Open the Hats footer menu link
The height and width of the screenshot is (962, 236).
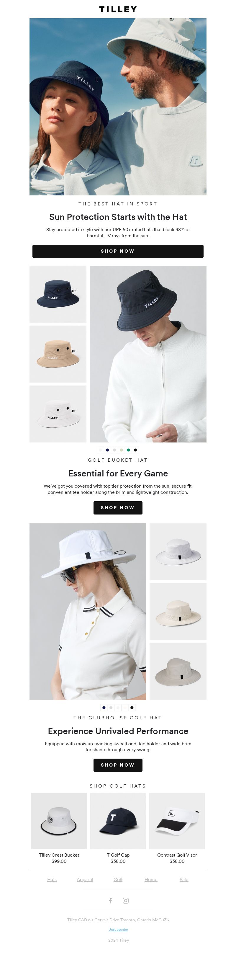(52, 879)
